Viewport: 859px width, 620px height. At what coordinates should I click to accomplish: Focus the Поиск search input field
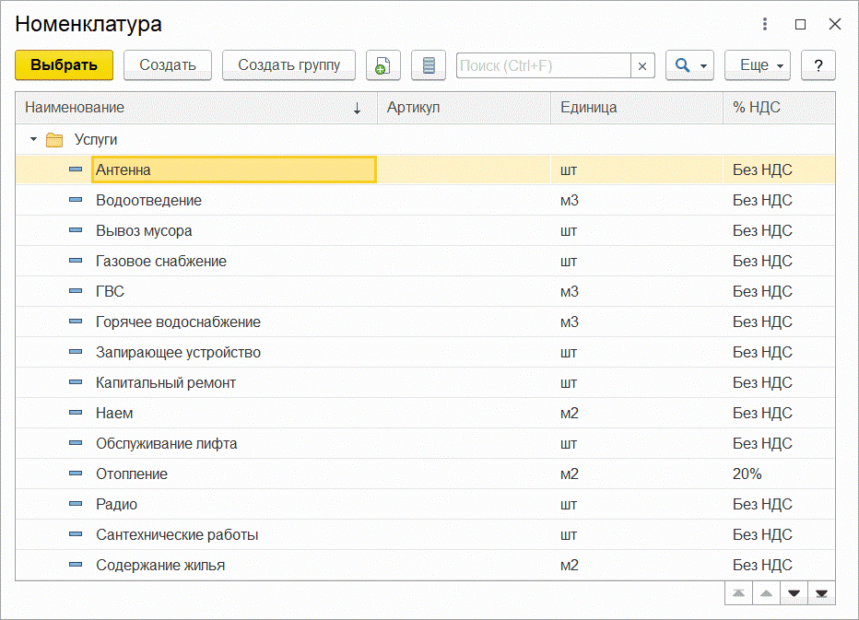544,65
